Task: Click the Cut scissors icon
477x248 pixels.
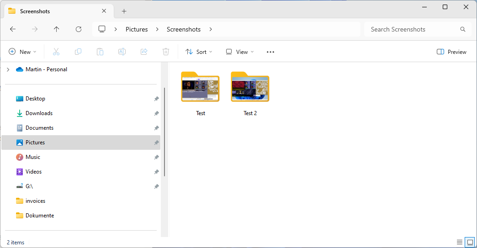Action: coord(56,52)
